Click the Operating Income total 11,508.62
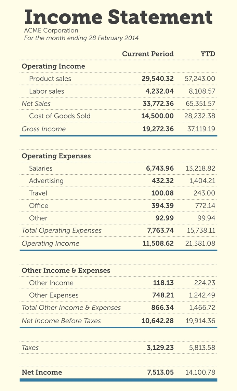The height and width of the screenshot is (391, 237). coord(158,243)
